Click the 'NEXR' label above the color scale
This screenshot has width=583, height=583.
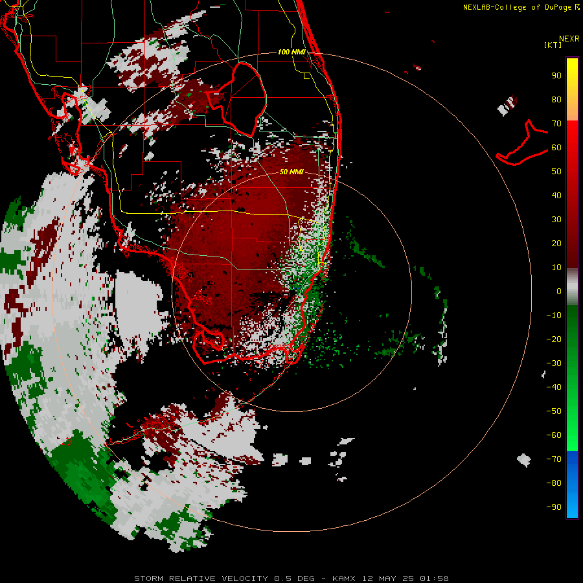coord(569,39)
